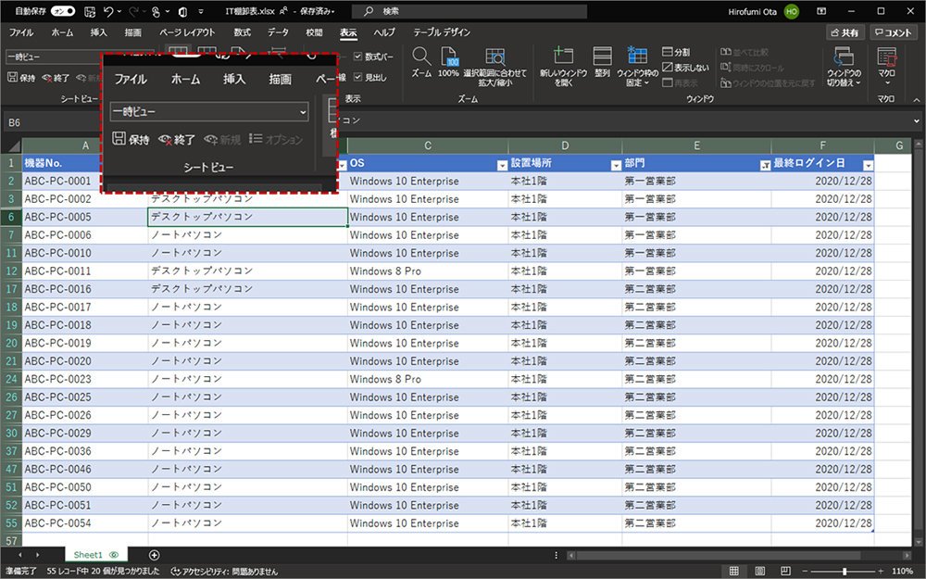926x579 pixels.
Task: Switch to the Formulas (数式) tab
Action: point(242,32)
